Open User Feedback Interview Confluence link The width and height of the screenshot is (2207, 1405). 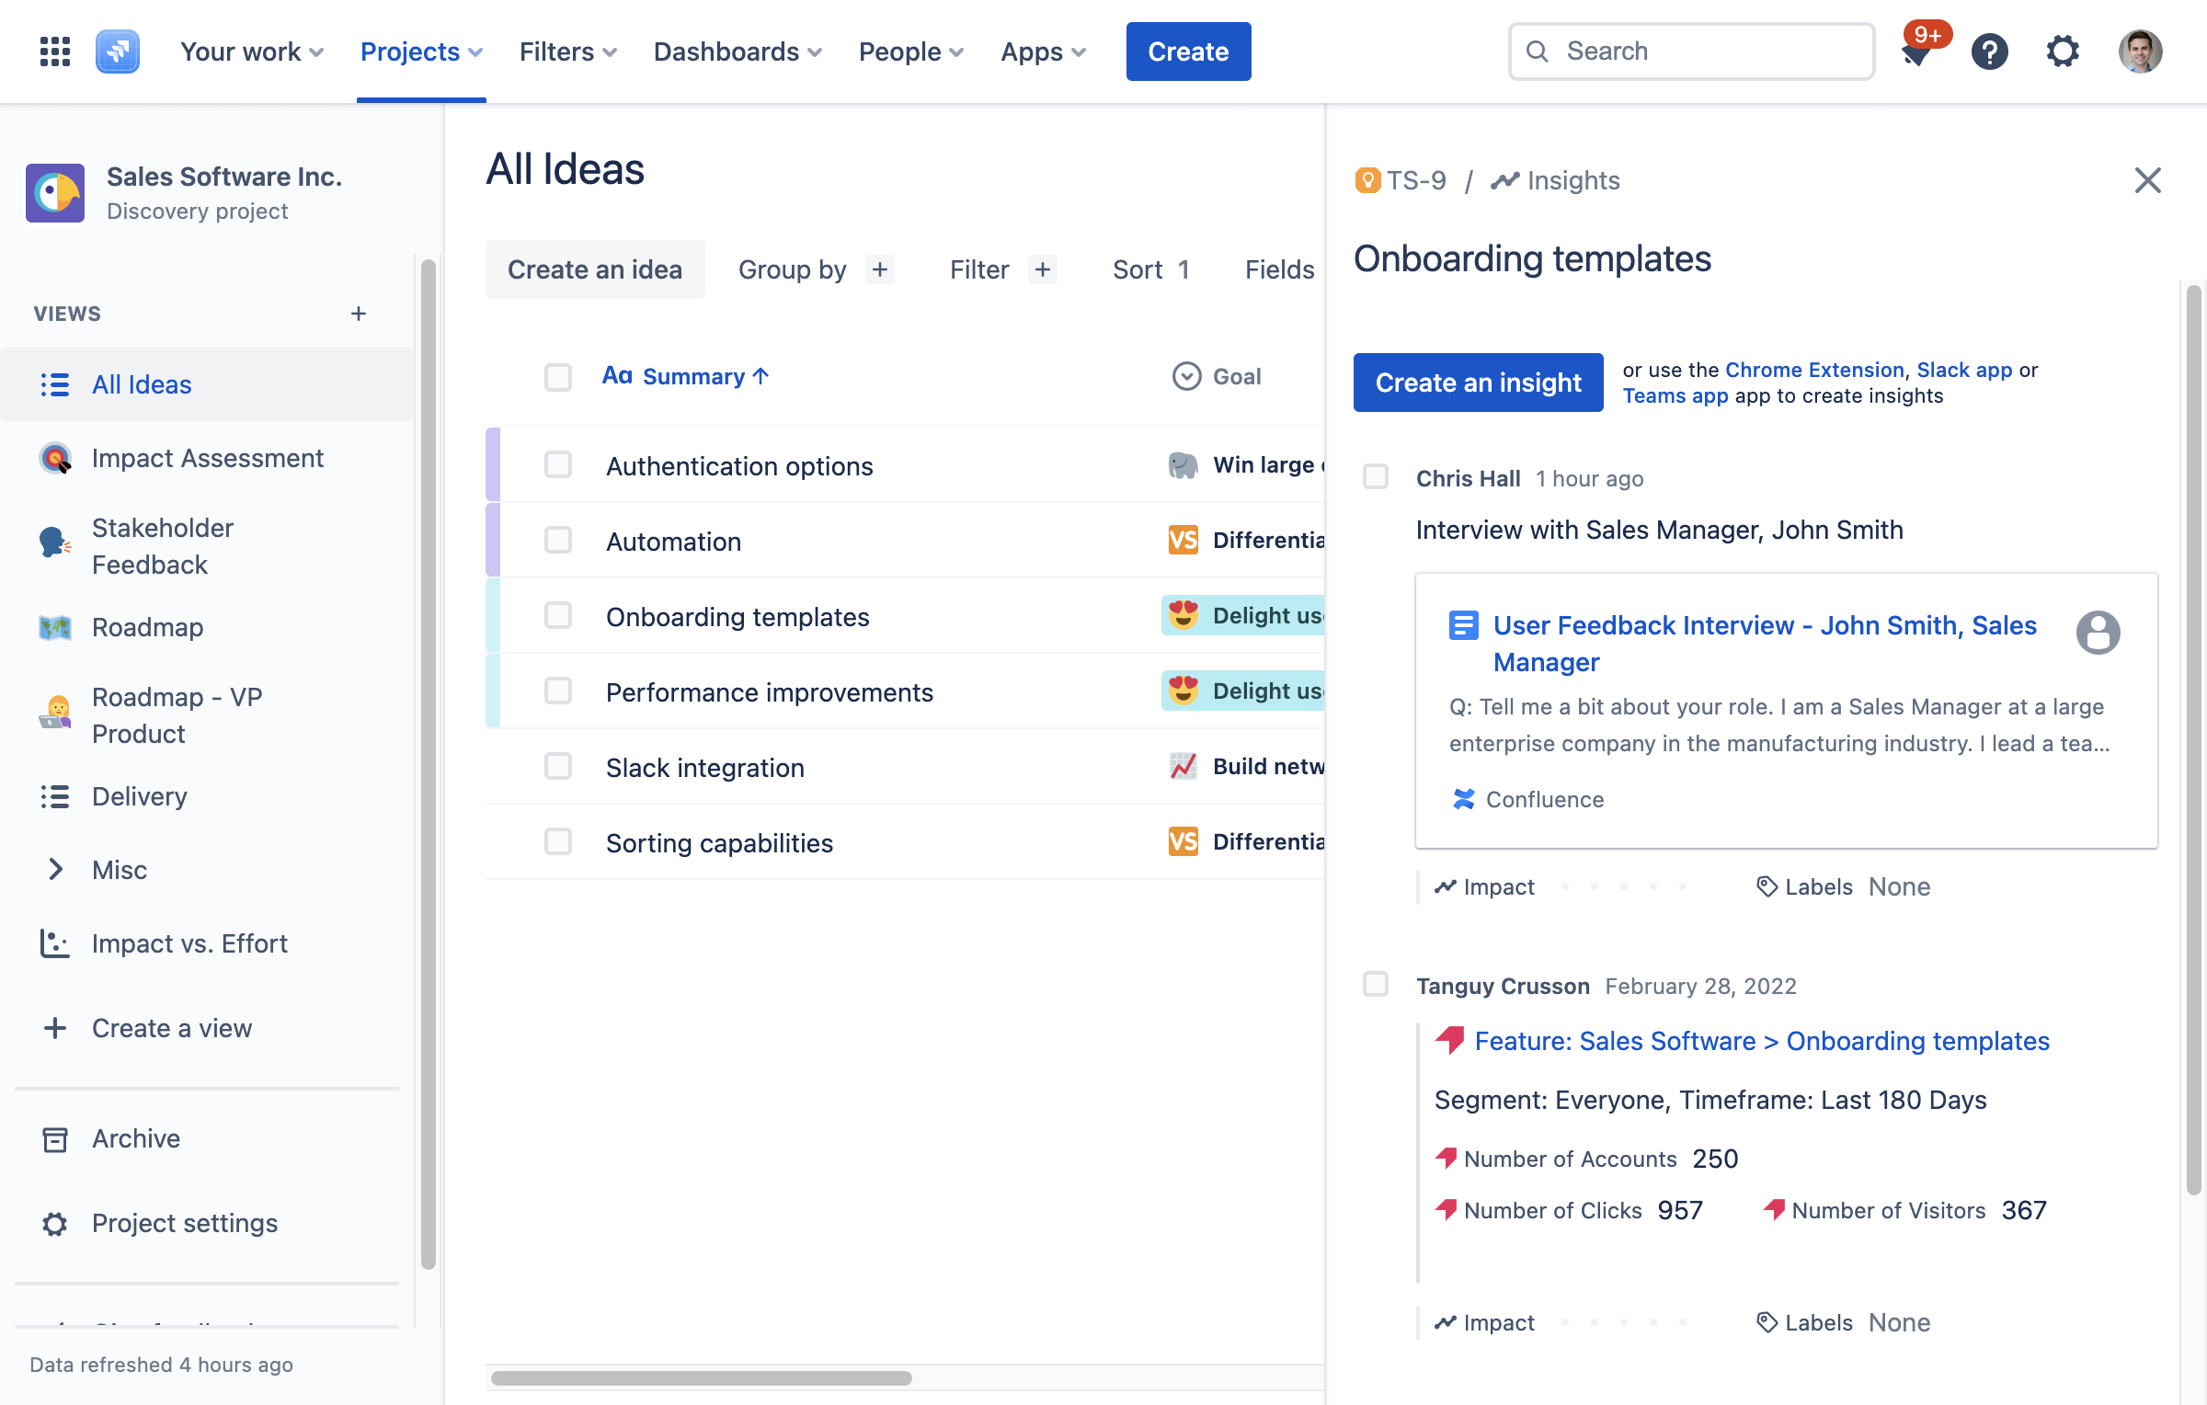pyautogui.click(x=1765, y=644)
